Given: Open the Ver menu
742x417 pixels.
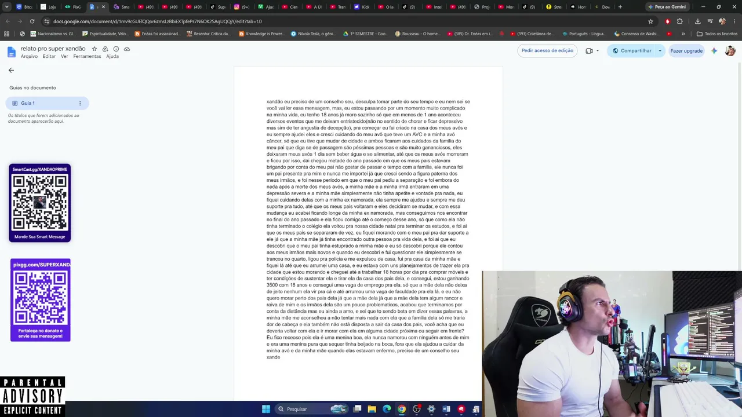Looking at the screenshot, I should [x=64, y=56].
